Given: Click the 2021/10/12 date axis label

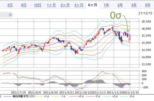Looking at the screenshot, I should click(x=83, y=93).
